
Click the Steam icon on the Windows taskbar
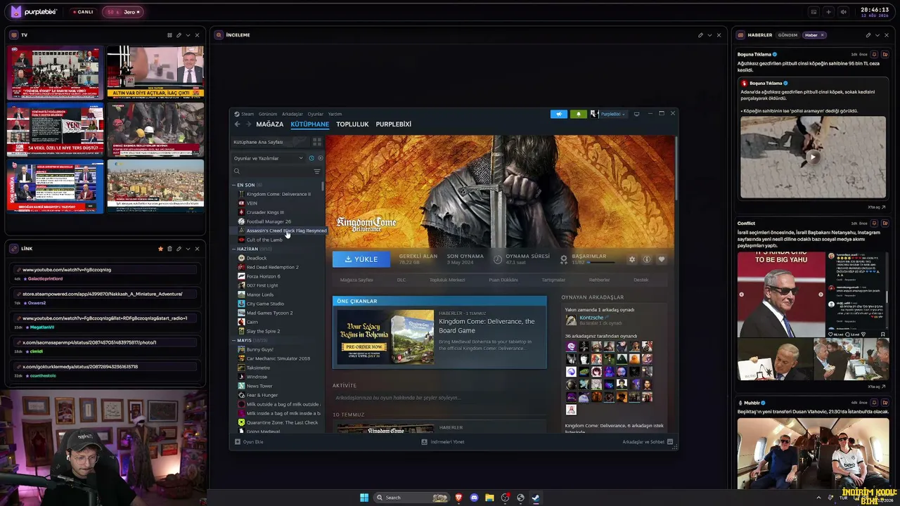[x=536, y=498]
